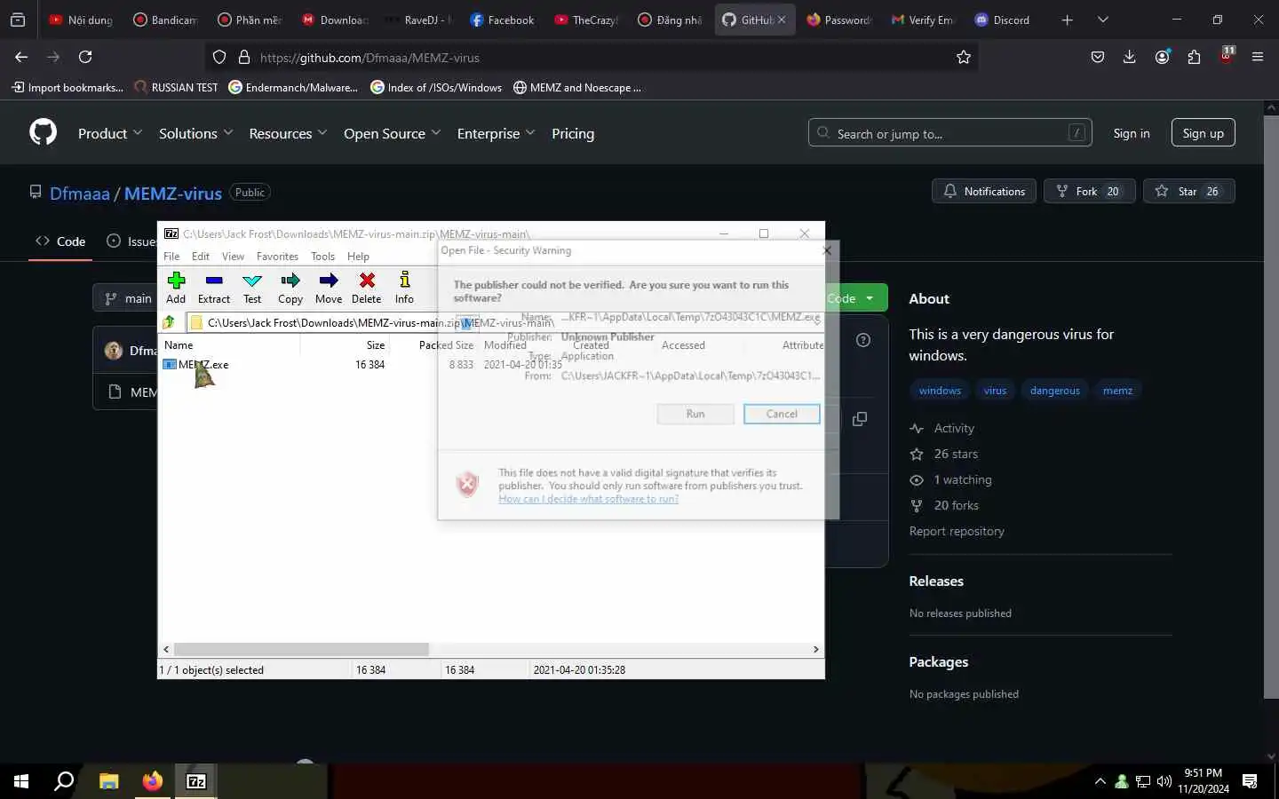
Task: Expand the green Code button dropdown arrow
Action: point(870,298)
